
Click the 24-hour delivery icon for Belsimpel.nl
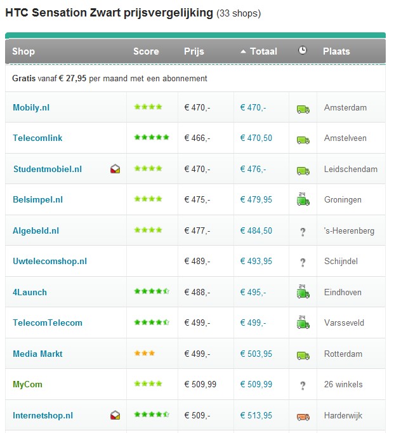(303, 200)
